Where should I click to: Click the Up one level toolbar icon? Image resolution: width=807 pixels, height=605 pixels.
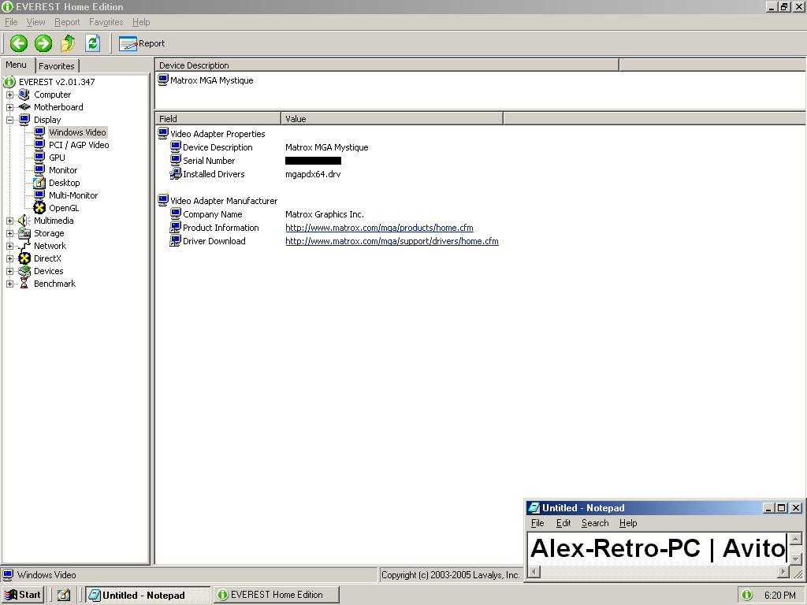click(x=68, y=43)
